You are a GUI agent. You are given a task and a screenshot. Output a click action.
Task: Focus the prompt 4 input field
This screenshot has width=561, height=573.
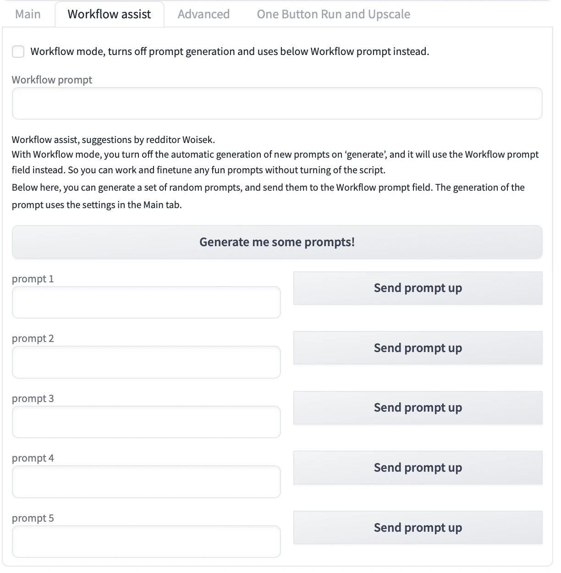(146, 482)
